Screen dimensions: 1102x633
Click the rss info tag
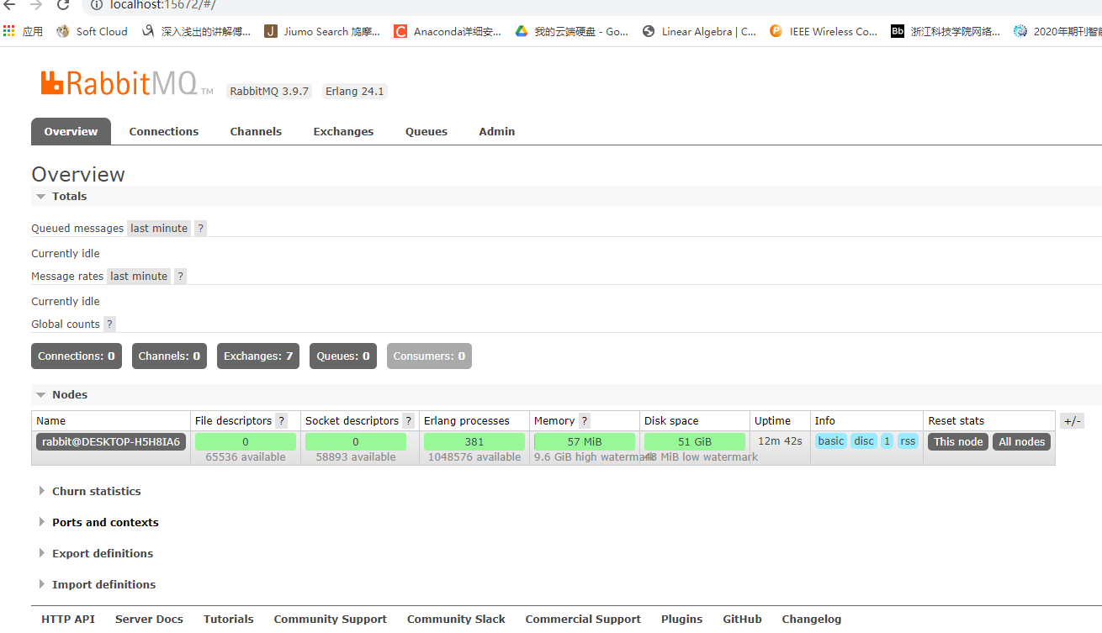coord(908,441)
